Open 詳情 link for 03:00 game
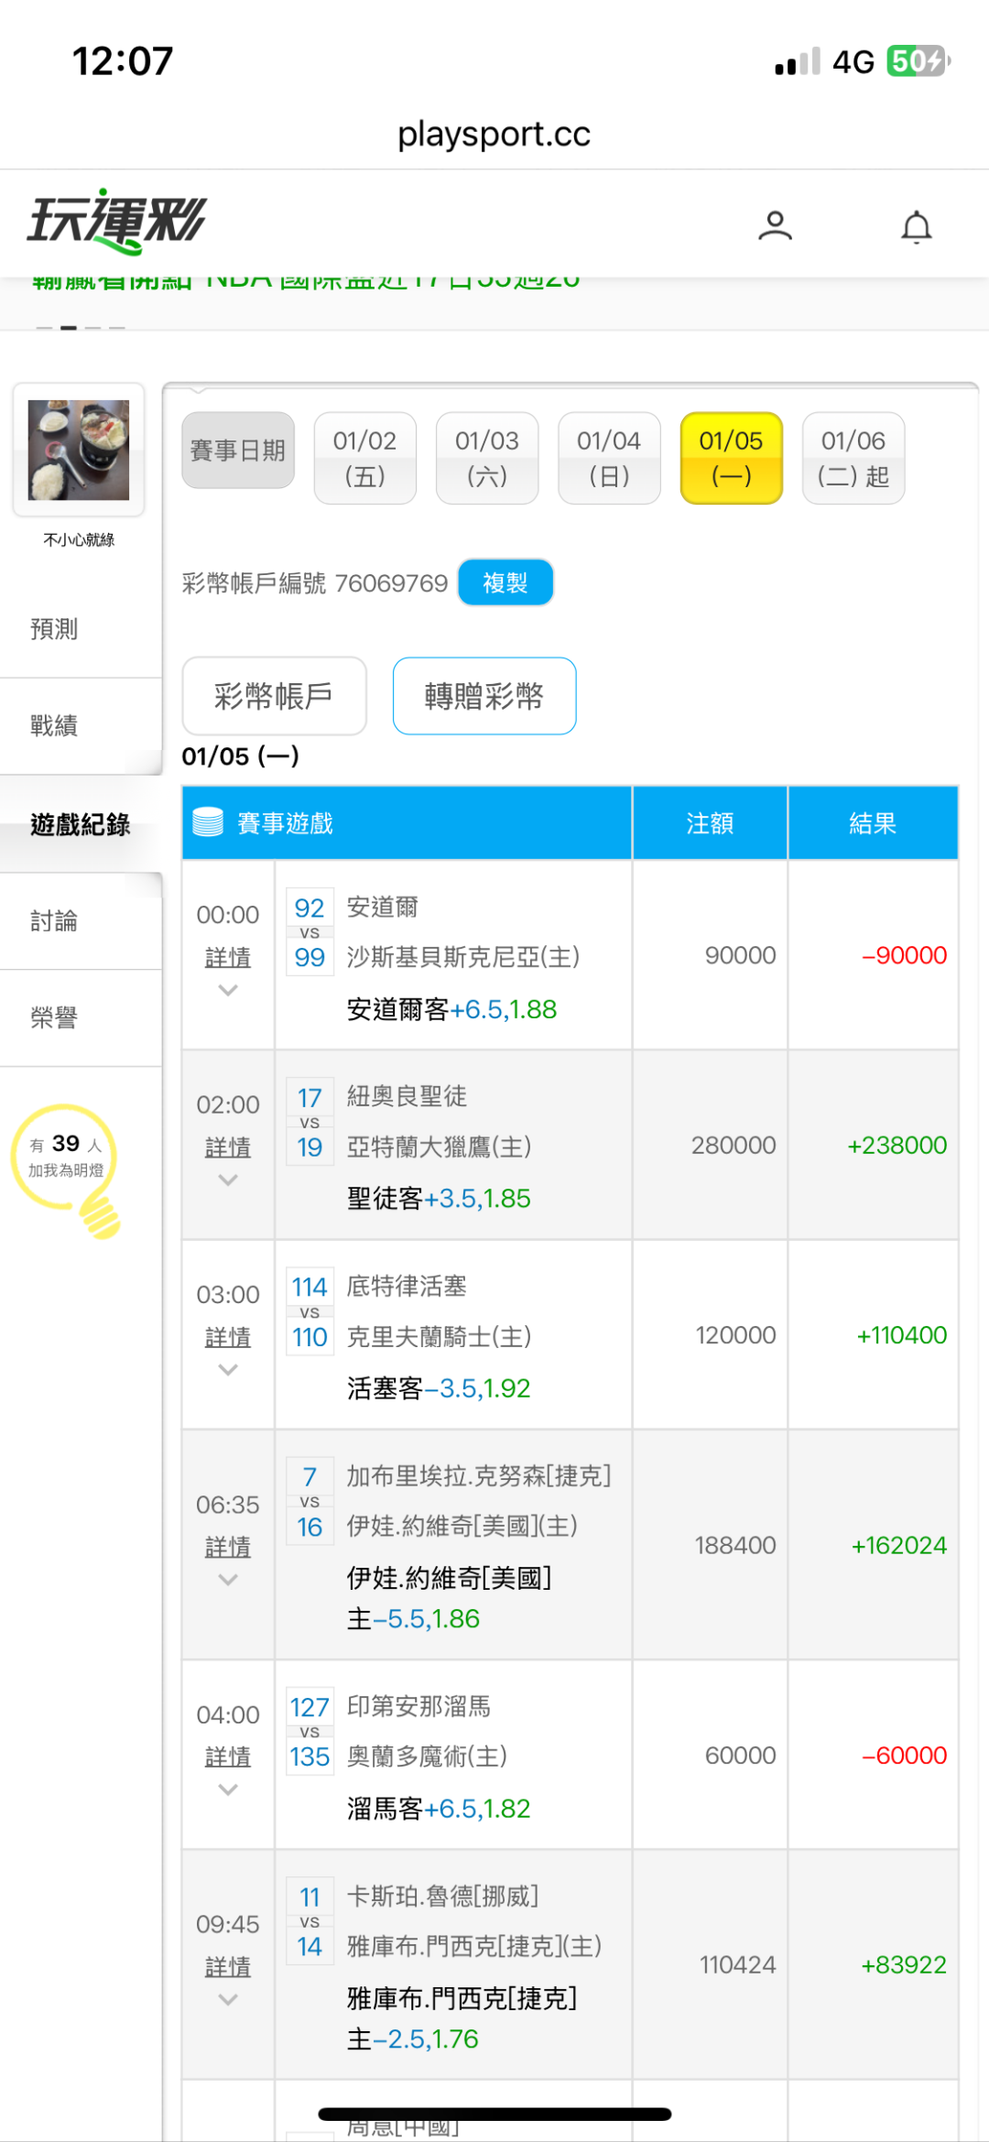 pos(228,1337)
